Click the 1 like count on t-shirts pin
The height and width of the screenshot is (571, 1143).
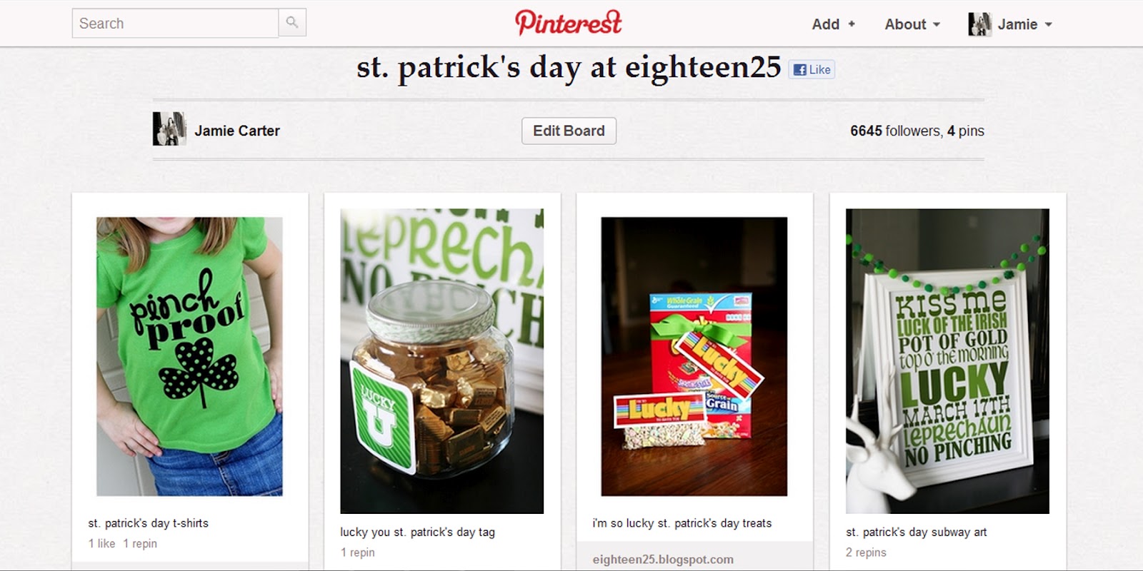[101, 543]
